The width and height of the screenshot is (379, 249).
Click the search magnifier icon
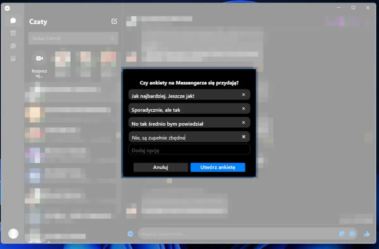coord(112,39)
